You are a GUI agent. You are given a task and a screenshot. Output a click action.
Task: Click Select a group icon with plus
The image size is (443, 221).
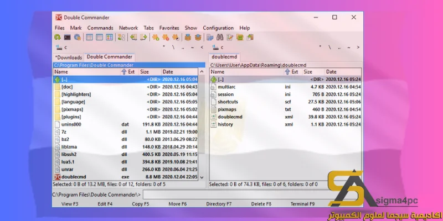pos(156,37)
